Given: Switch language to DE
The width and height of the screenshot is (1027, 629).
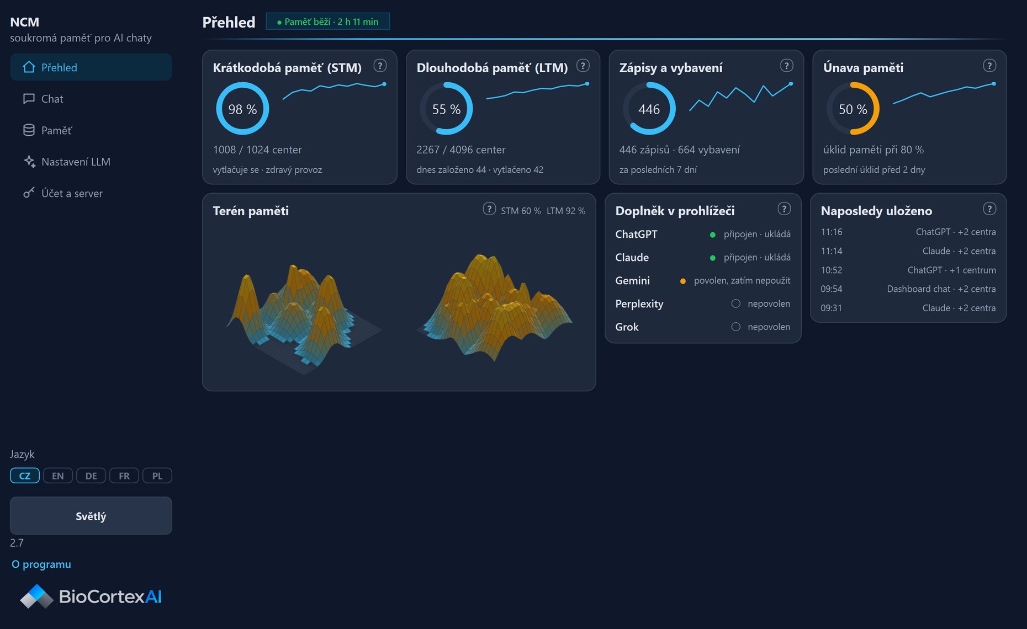Looking at the screenshot, I should point(91,476).
